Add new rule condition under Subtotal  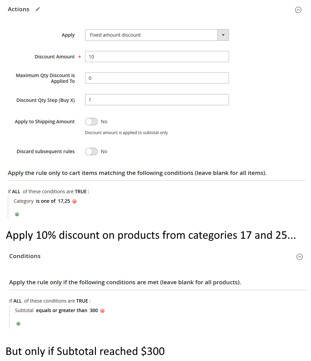[x=18, y=324]
